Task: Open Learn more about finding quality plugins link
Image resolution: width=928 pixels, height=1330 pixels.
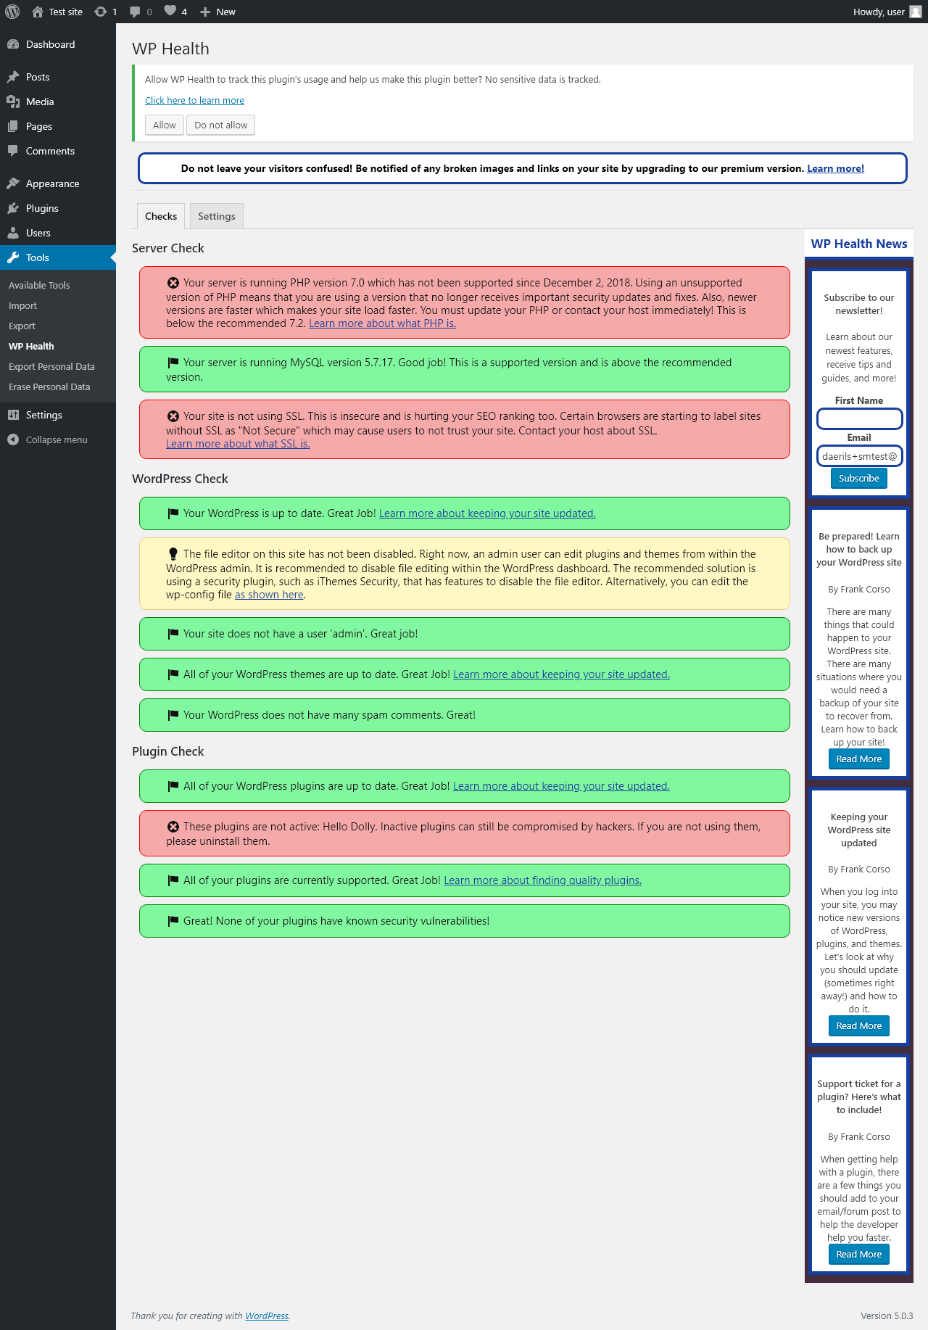Action: tap(542, 880)
